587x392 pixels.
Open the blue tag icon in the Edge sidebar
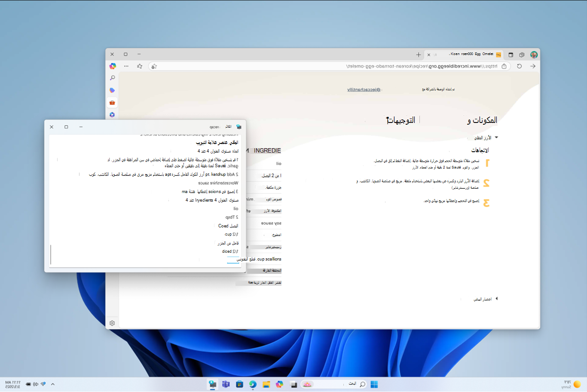click(x=112, y=90)
